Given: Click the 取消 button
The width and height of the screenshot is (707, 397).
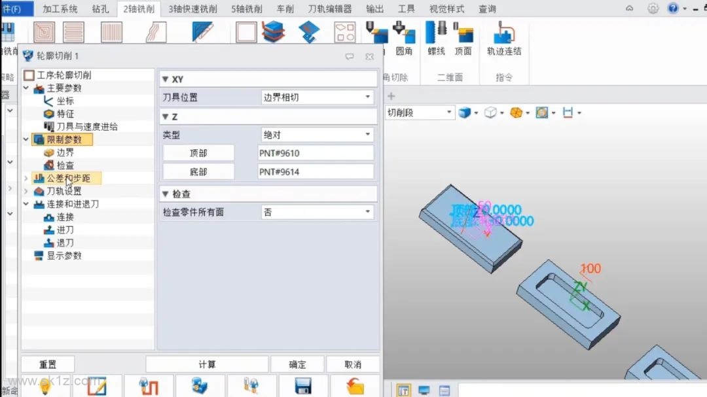Looking at the screenshot, I should (x=353, y=364).
